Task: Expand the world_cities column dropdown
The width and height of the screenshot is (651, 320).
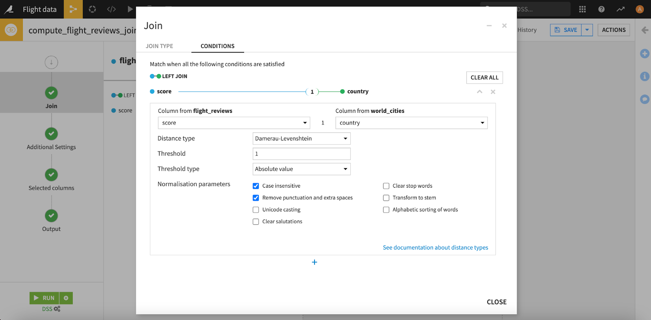Action: click(411, 123)
